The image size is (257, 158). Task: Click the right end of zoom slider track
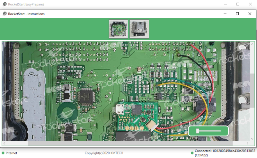pos(220,131)
